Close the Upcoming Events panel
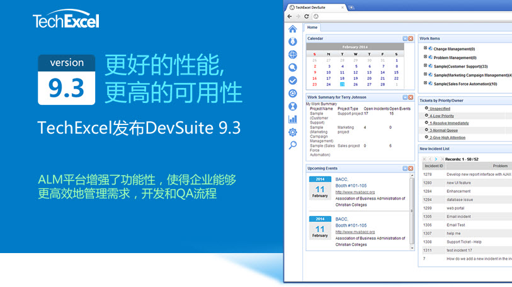This screenshot has width=512, height=287. [411, 168]
